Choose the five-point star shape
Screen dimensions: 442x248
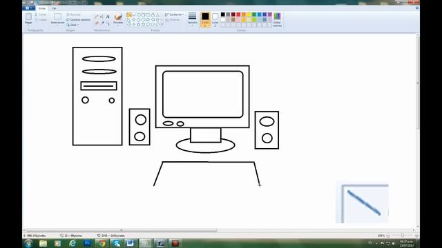[138, 25]
